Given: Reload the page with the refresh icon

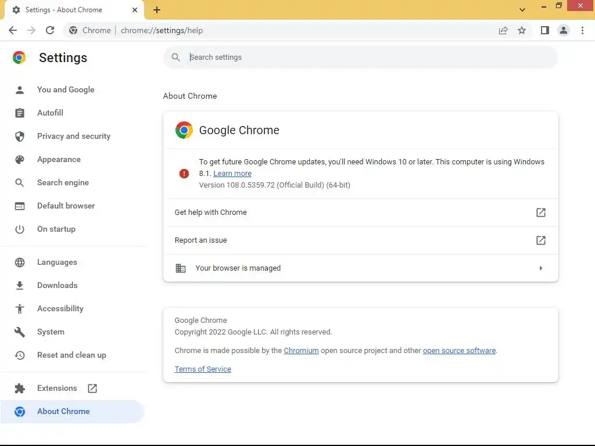Looking at the screenshot, I should tap(50, 30).
